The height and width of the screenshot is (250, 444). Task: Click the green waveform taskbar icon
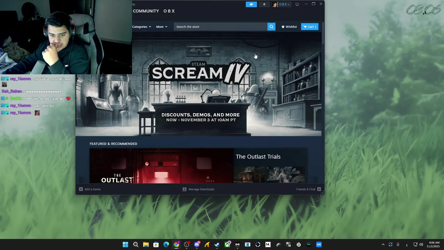point(309,244)
